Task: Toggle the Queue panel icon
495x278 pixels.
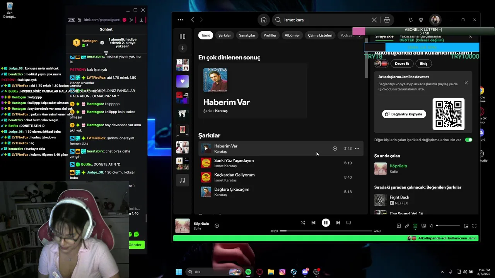Action: coord(415,226)
